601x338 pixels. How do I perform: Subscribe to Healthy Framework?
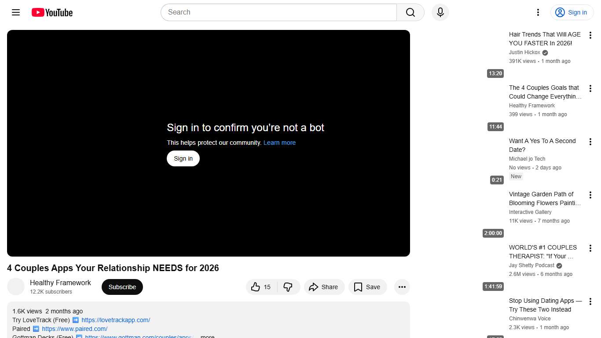coord(122,287)
